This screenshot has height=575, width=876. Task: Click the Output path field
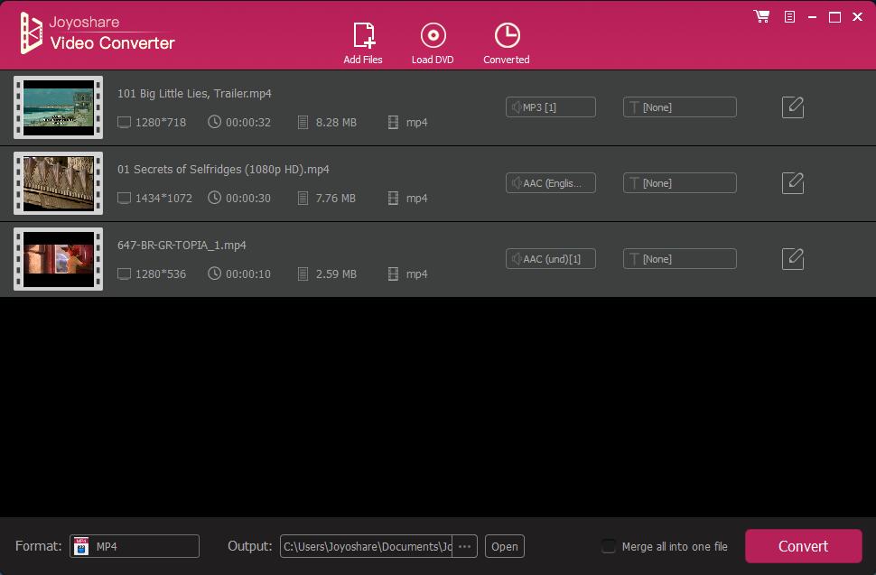[x=367, y=546]
